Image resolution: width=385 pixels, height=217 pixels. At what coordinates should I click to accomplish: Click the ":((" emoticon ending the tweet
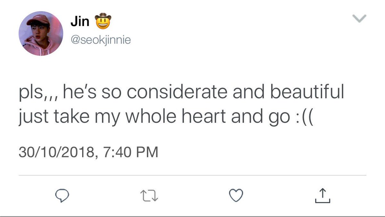304,117
